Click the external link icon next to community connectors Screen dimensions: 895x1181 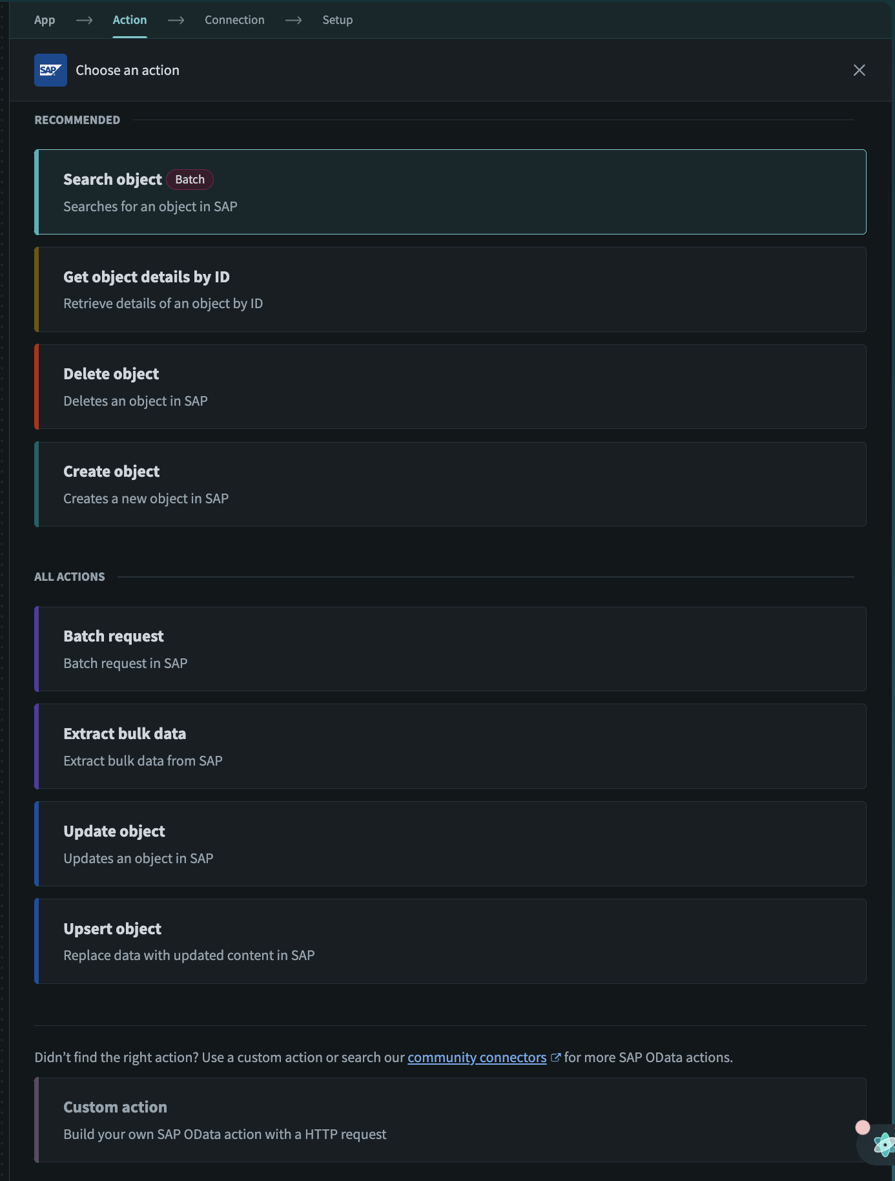pos(556,1057)
